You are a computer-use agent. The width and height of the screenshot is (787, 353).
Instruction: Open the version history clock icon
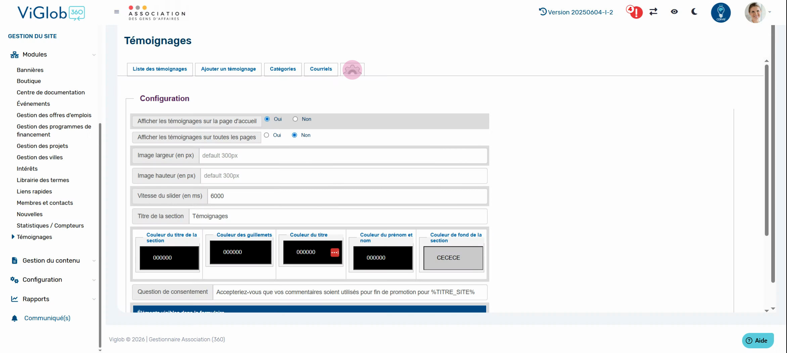click(543, 12)
